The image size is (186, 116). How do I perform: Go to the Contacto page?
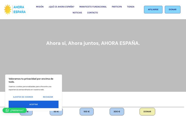[92, 13]
